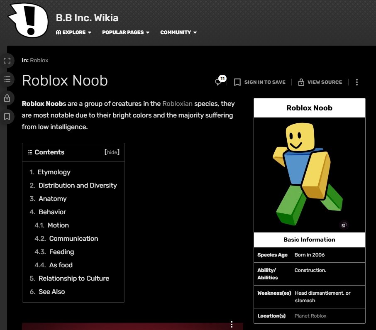Screen dimensions: 376x330
Task: Expand the Explore dropdown menu
Action: tap(73, 32)
